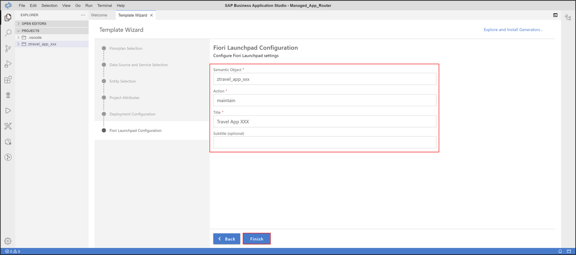Open the package deploy icon in activity bar
This screenshot has height=255, width=576.
8,142
